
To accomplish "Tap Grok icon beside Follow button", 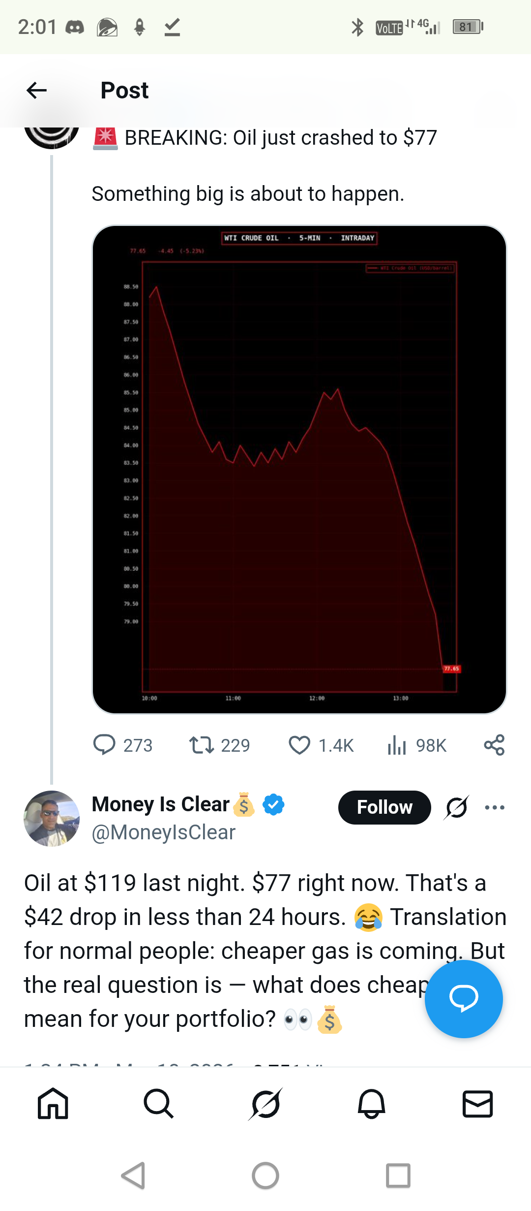I will pyautogui.click(x=456, y=807).
